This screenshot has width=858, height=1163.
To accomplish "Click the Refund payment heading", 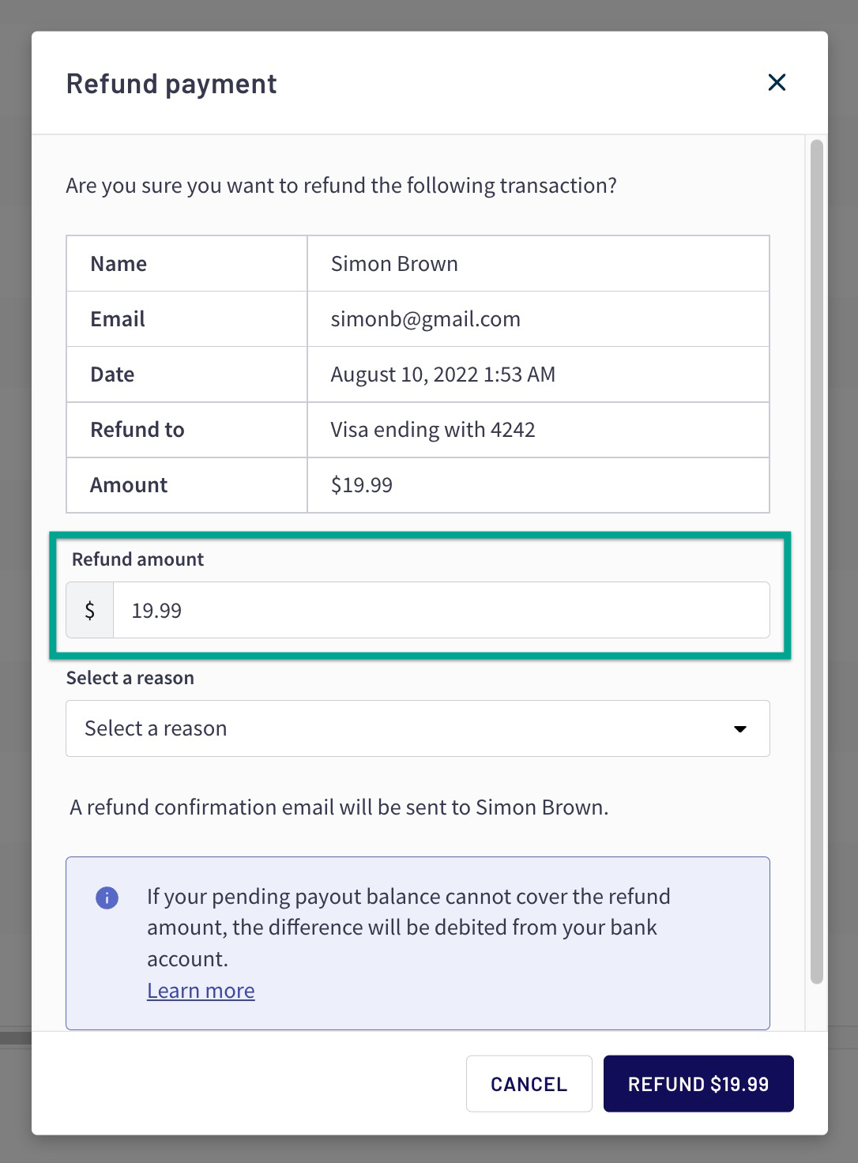I will coord(171,84).
